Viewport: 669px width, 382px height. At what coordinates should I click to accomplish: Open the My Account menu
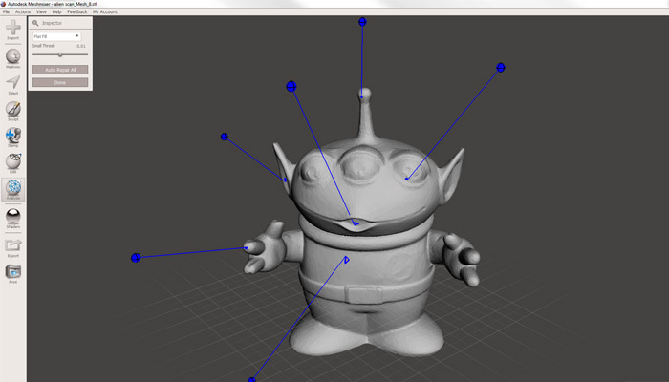tap(105, 11)
